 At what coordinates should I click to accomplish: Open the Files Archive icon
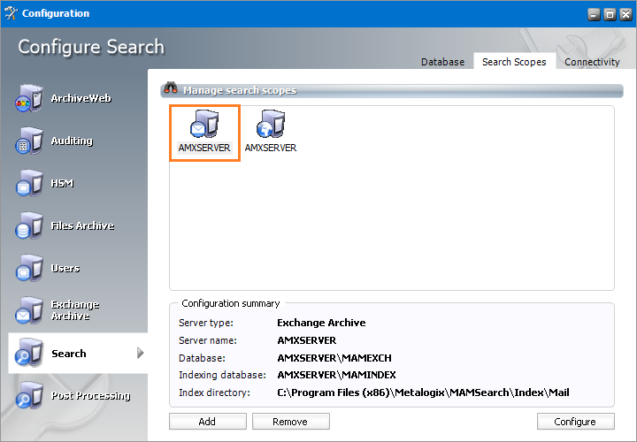(29, 225)
